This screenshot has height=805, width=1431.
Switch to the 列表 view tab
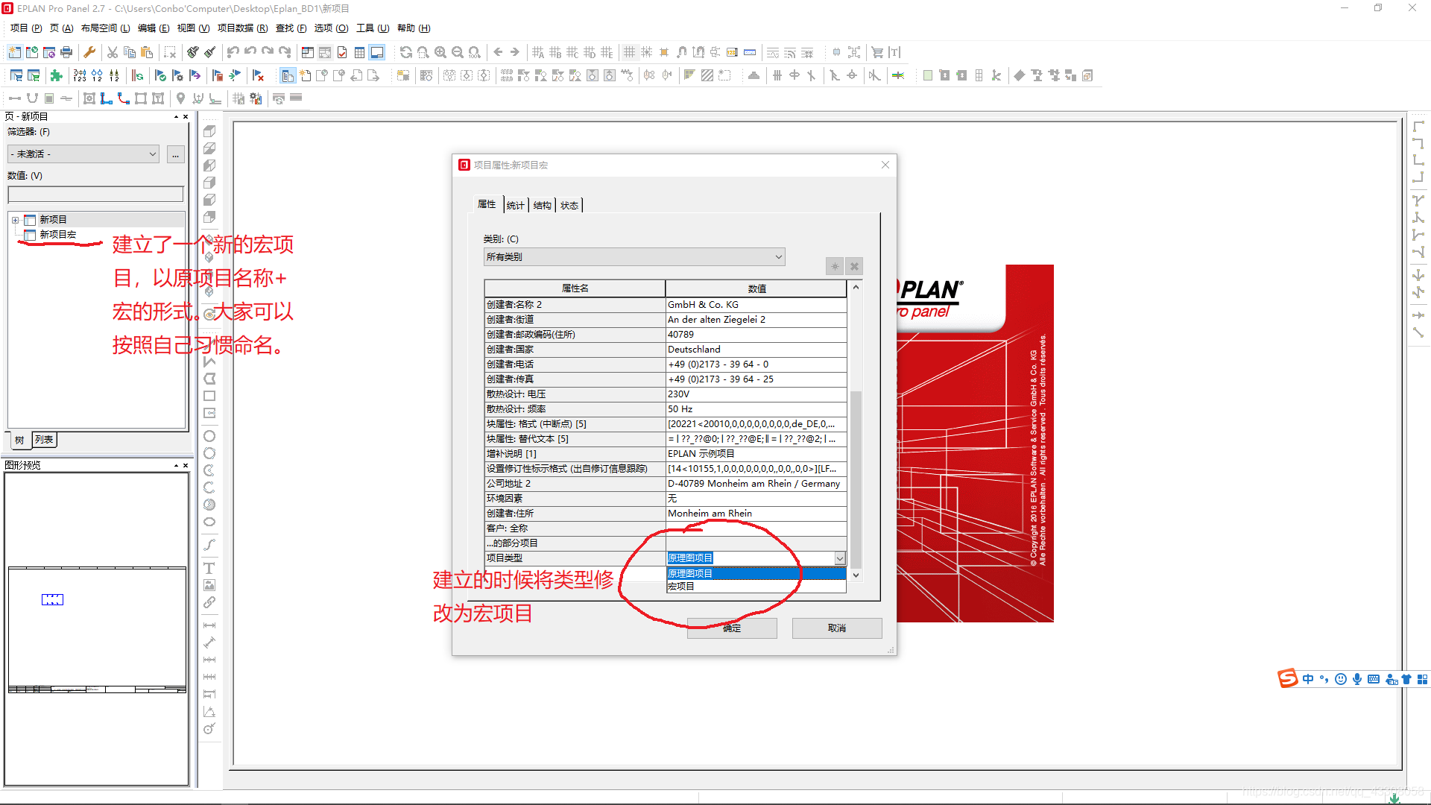(44, 440)
